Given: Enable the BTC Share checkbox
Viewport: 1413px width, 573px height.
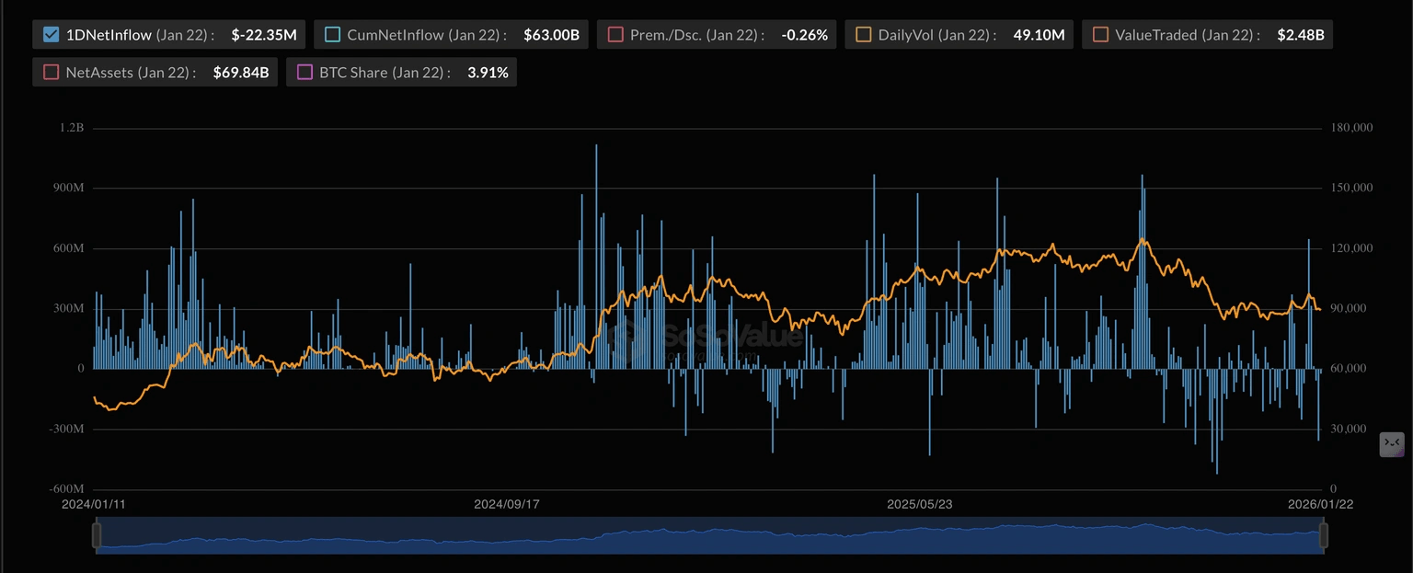Looking at the screenshot, I should pos(304,73).
